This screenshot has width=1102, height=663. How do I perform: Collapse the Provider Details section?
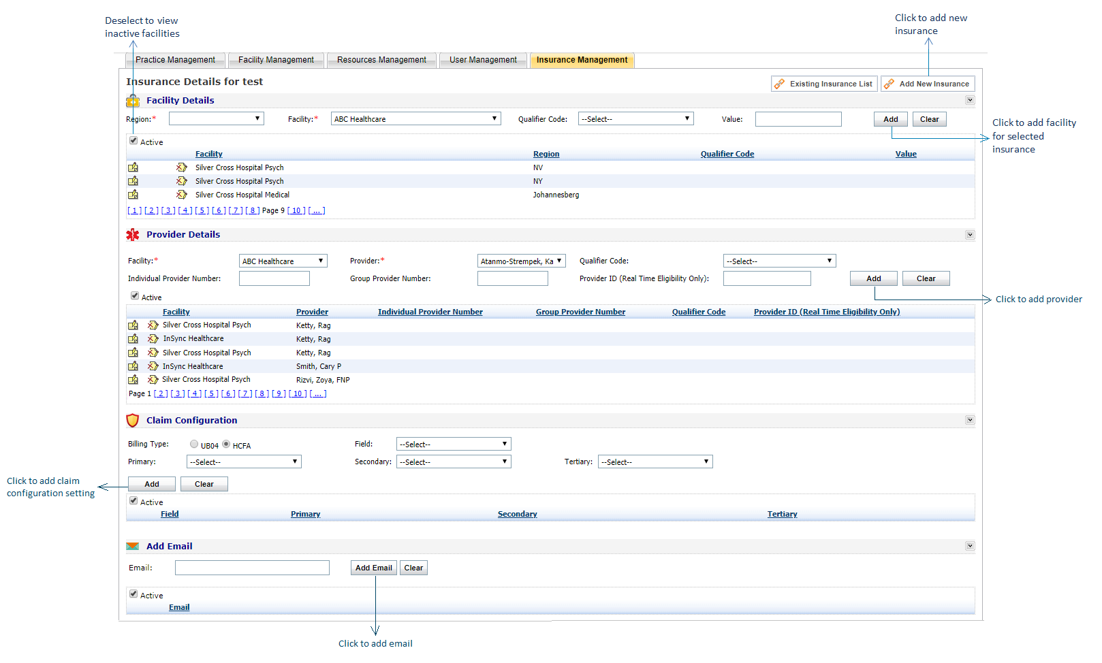(x=970, y=235)
